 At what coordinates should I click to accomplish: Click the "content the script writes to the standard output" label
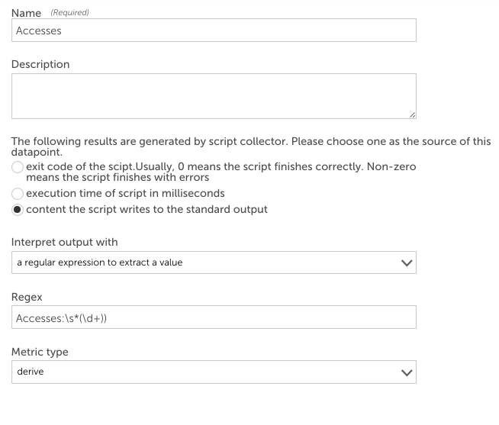146,210
